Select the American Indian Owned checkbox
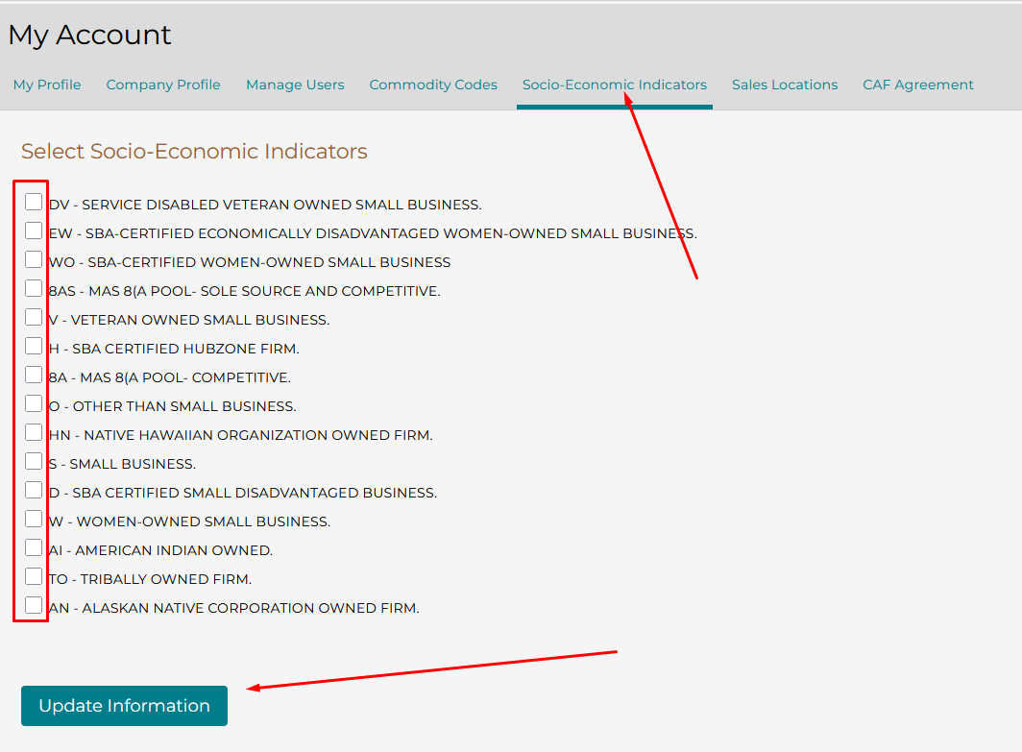The image size is (1022, 752). [34, 547]
